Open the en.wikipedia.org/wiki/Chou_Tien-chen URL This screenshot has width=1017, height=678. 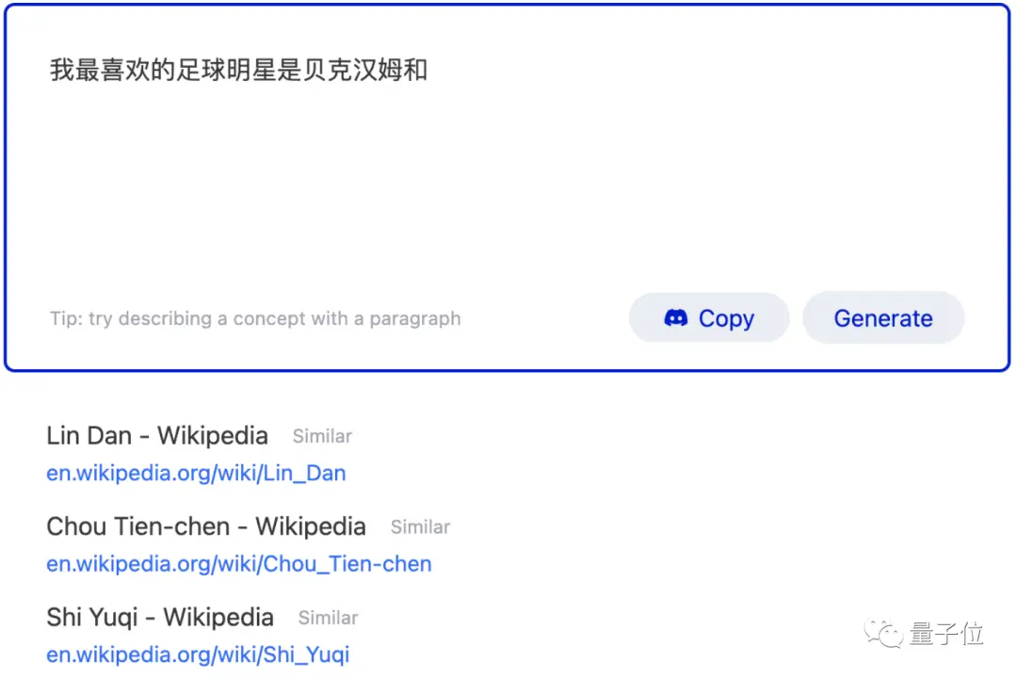[238, 564]
